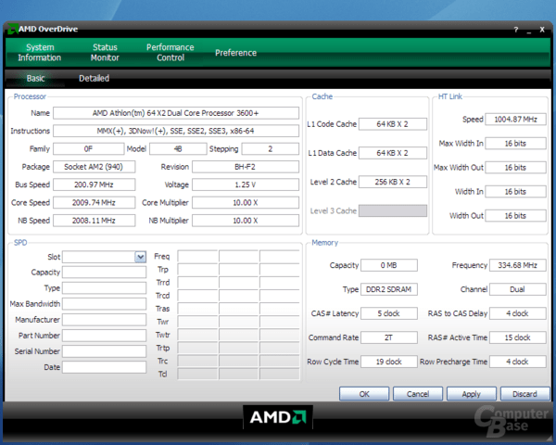Click the help question mark icon
Screen dimensions: 556x445
[x=516, y=30]
